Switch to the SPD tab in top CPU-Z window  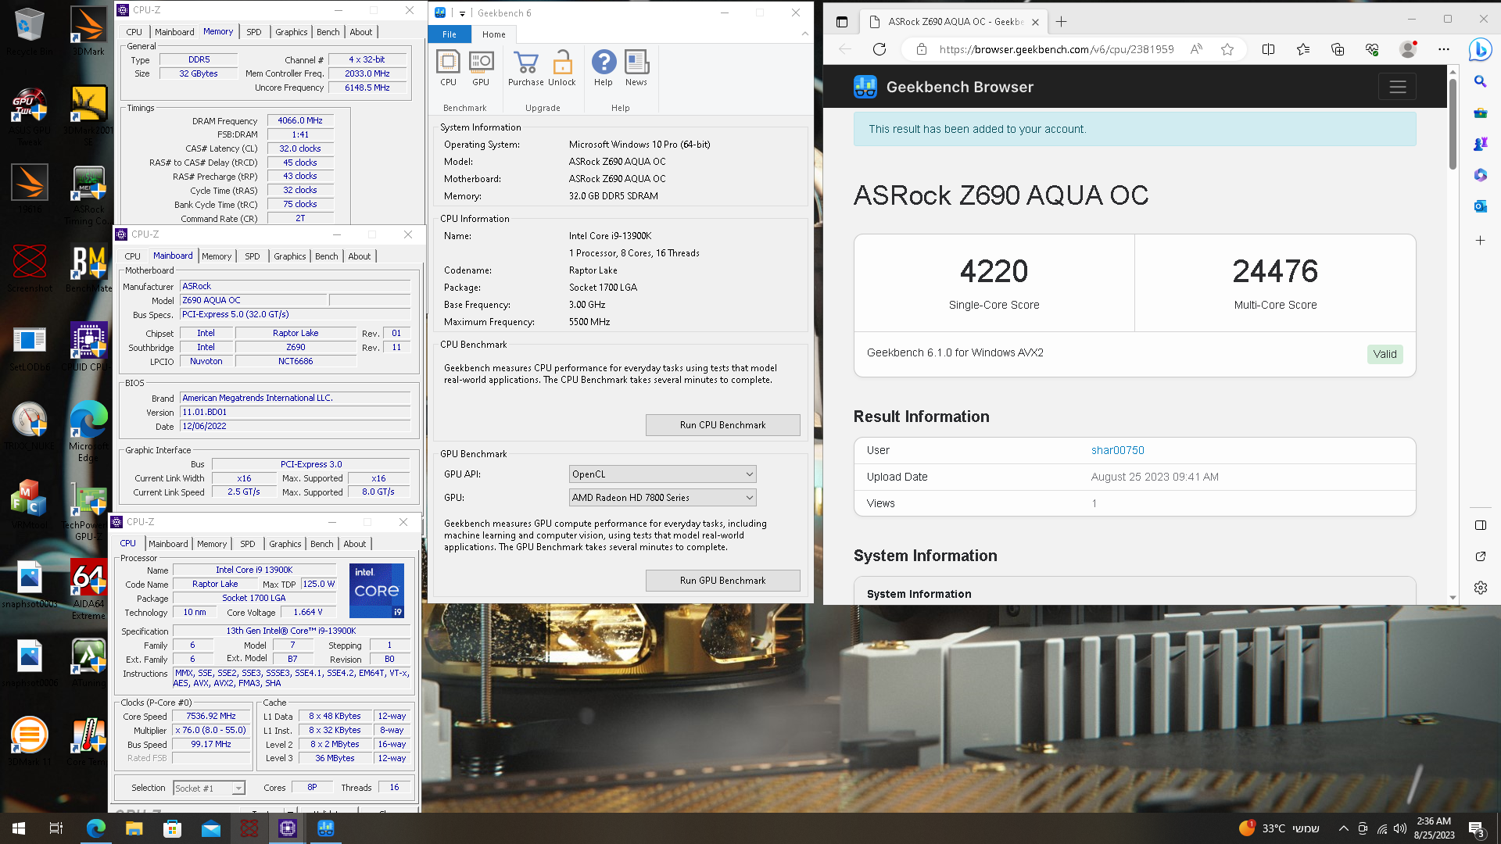tap(254, 32)
